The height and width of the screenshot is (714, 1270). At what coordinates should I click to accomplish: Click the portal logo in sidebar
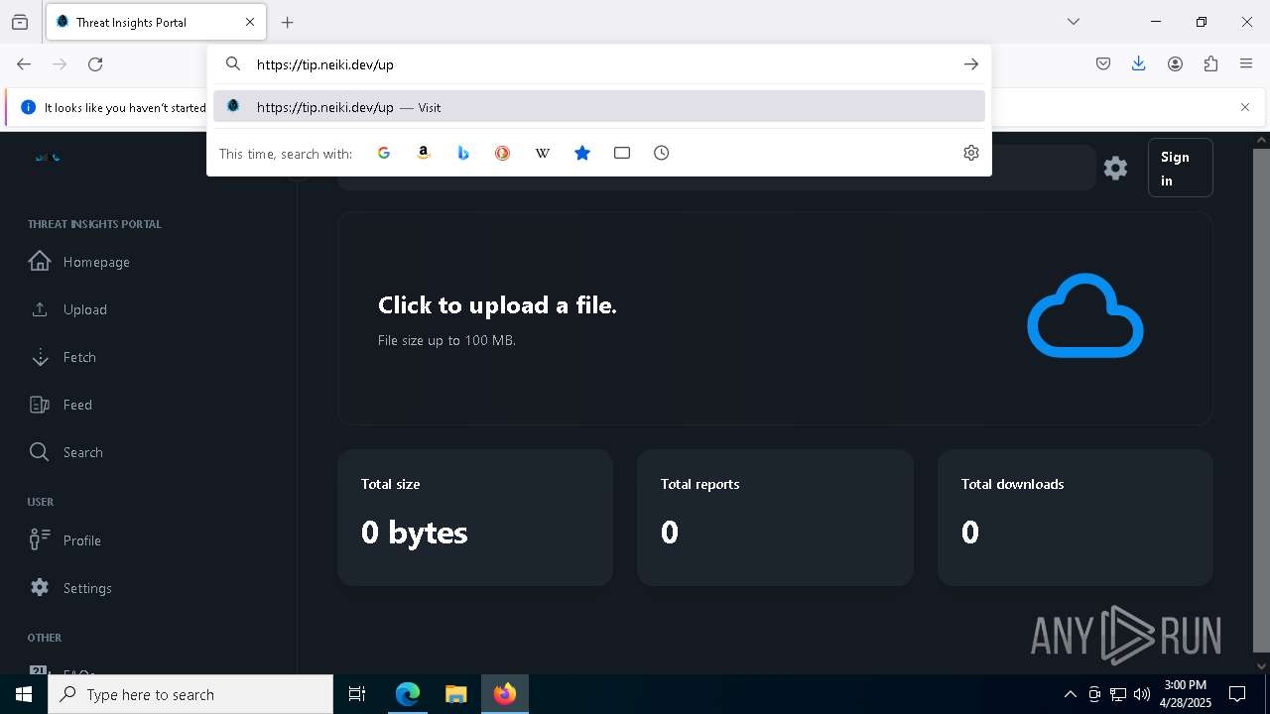coord(48,157)
